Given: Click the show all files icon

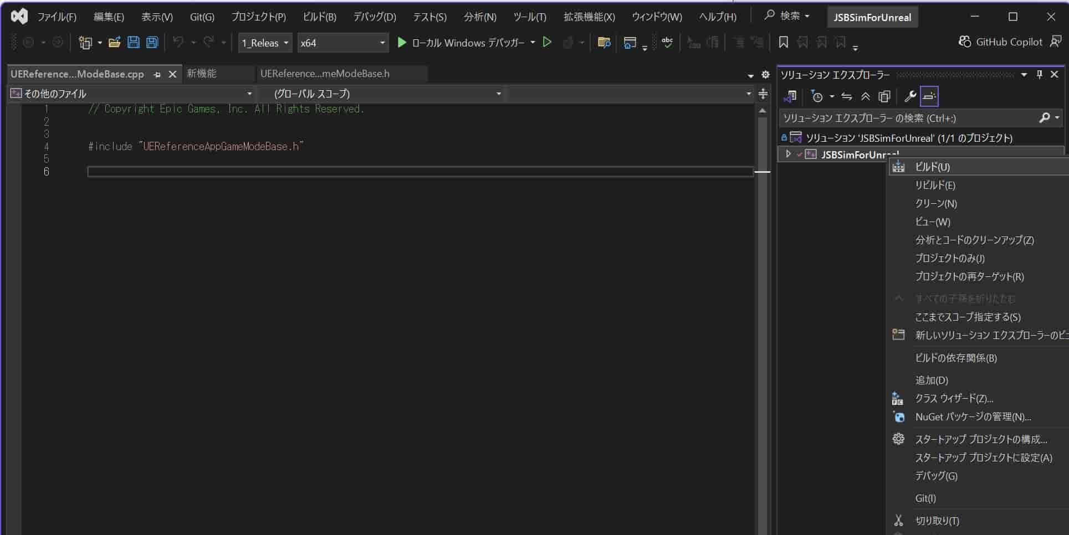Looking at the screenshot, I should (x=884, y=96).
